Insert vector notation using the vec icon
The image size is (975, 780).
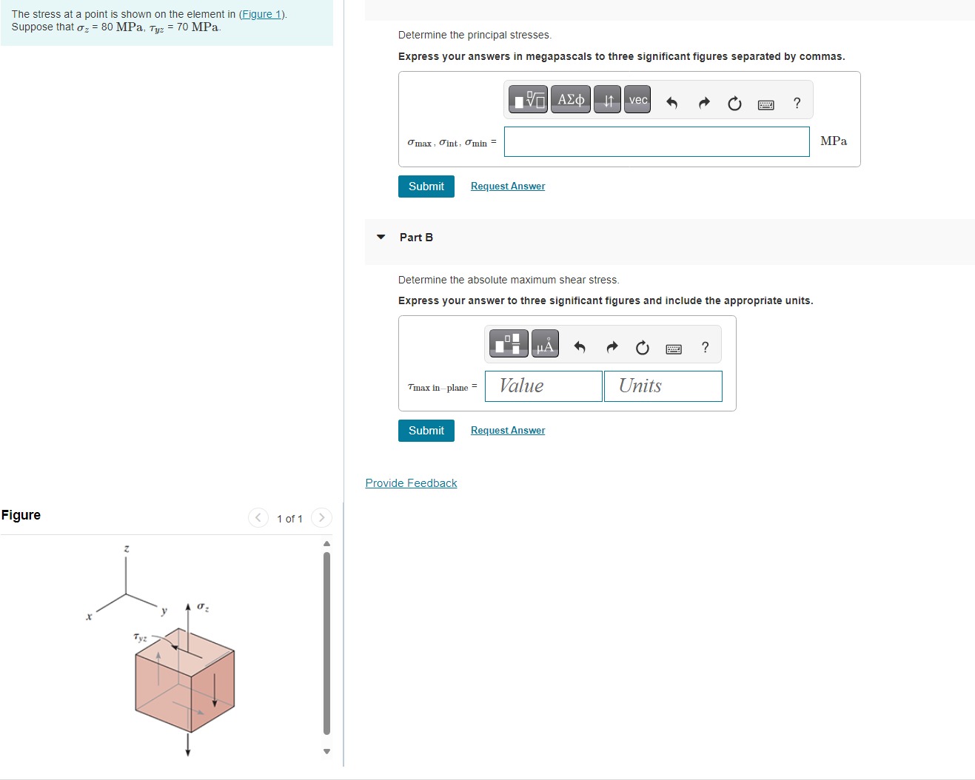pos(637,99)
